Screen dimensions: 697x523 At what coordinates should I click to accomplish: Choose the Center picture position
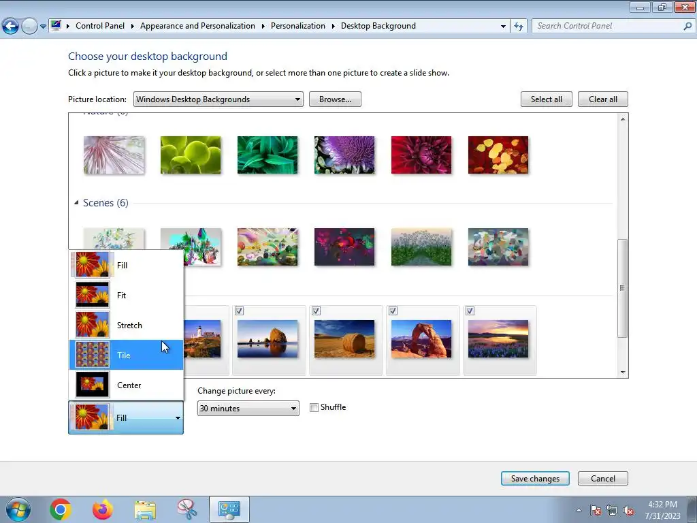126,385
